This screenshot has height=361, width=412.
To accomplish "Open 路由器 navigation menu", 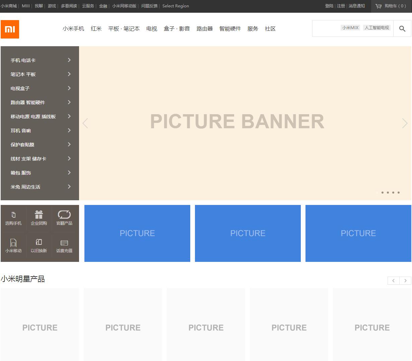I will [205, 29].
